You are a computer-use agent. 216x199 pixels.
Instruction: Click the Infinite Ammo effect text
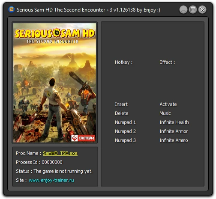(x=174, y=140)
